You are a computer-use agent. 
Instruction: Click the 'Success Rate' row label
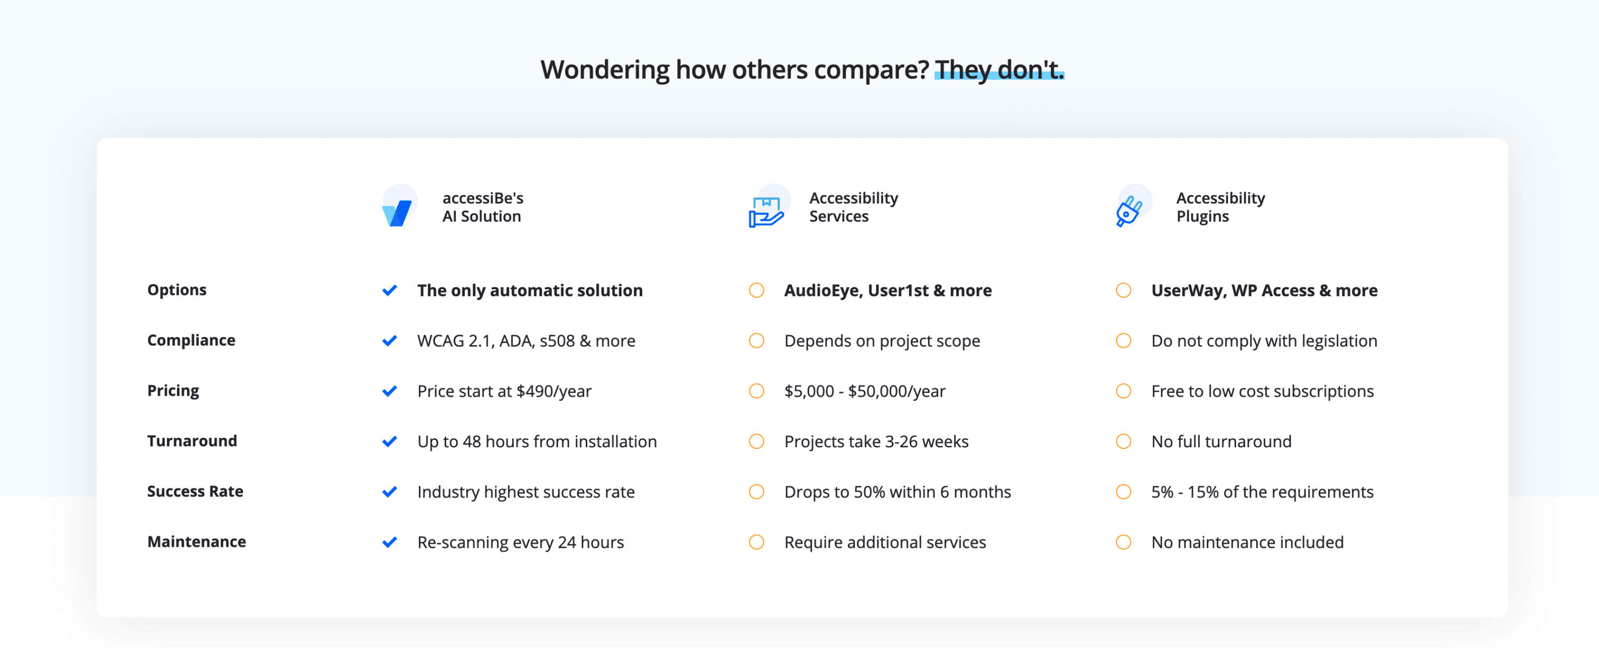(195, 491)
